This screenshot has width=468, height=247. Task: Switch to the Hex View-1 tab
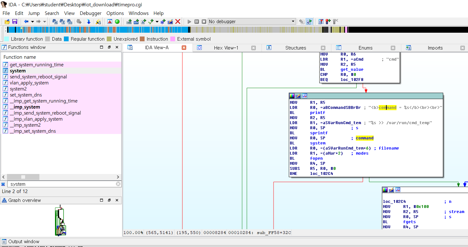226,48
